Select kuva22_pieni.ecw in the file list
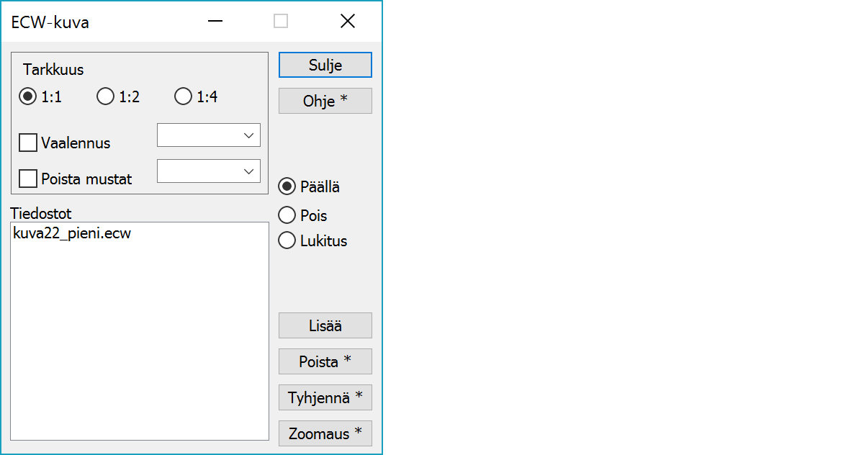The height and width of the screenshot is (455, 864). coord(72,233)
